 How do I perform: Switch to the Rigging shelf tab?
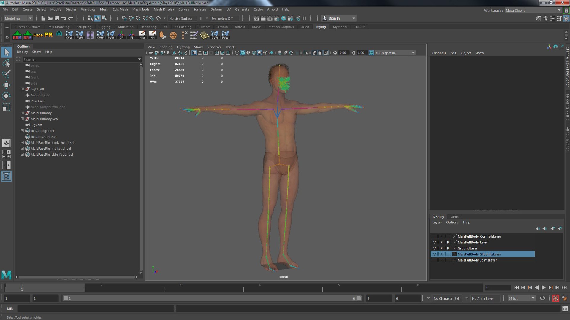coord(104,27)
